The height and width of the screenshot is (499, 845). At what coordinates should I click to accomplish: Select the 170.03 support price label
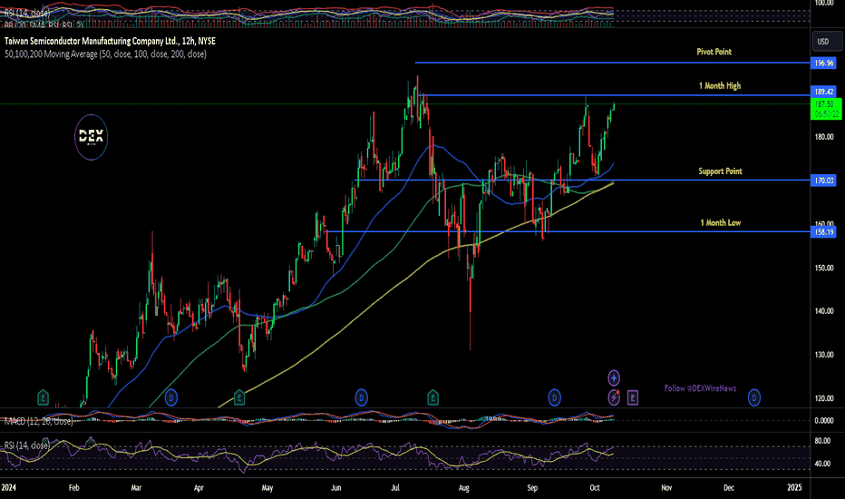(823, 181)
